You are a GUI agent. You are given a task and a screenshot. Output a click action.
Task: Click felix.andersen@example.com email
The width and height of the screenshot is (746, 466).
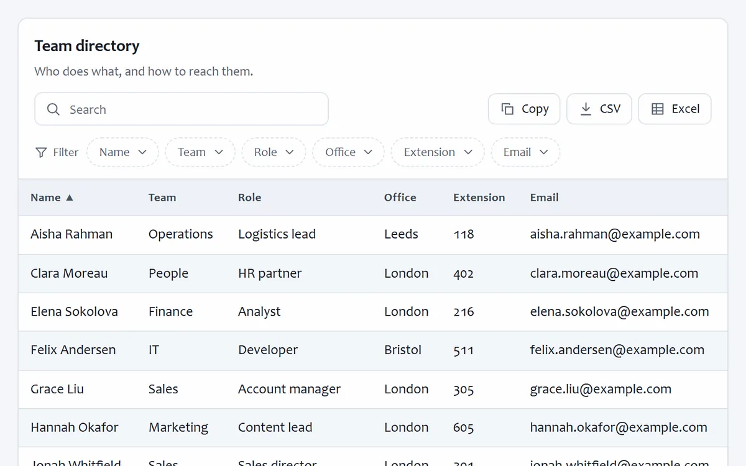[x=617, y=350]
